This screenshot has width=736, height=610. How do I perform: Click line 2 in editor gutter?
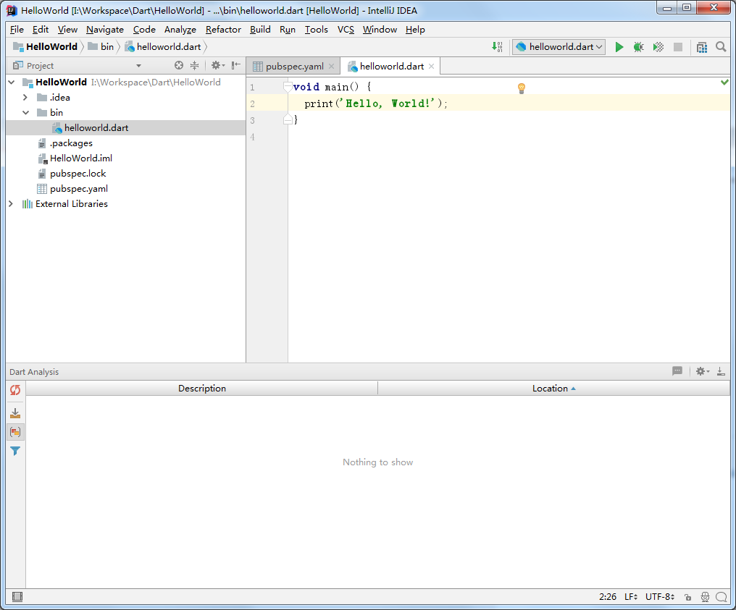(253, 103)
